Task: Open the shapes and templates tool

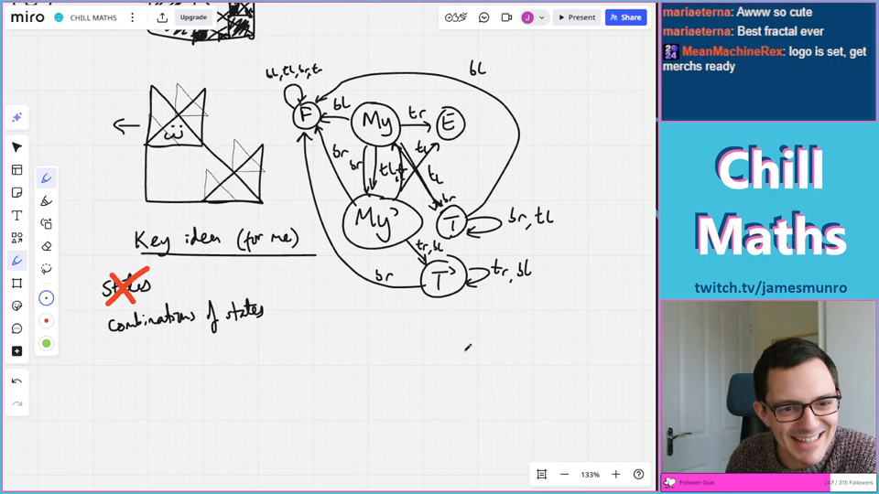Action: (16, 238)
